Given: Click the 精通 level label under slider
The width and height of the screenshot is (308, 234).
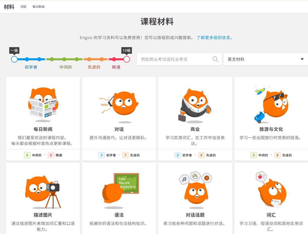Looking at the screenshot, I should 116,67.
